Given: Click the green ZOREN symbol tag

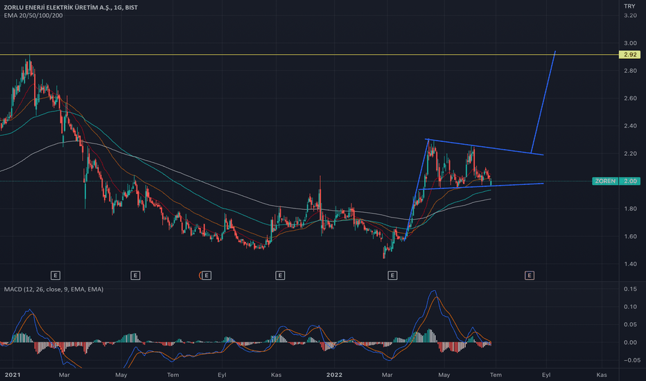Looking at the screenshot, I should pos(605,181).
